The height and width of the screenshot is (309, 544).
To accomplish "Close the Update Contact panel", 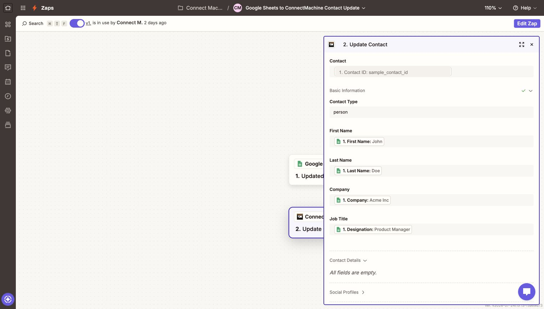I will click(x=532, y=45).
